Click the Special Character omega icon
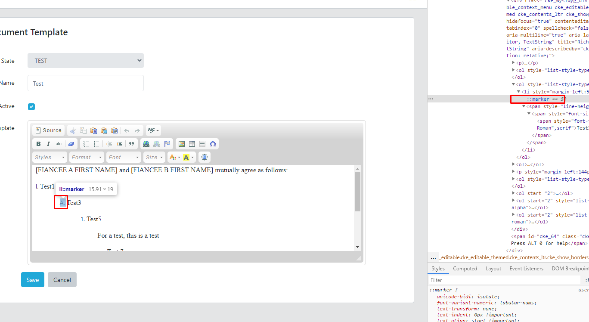589x322 pixels. pyautogui.click(x=213, y=144)
